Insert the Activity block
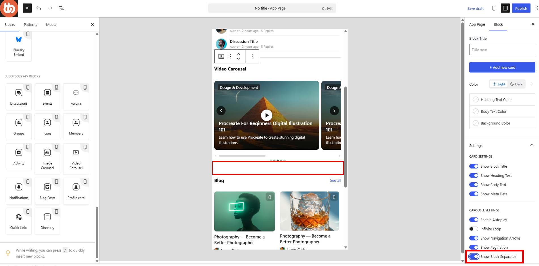 tap(19, 157)
